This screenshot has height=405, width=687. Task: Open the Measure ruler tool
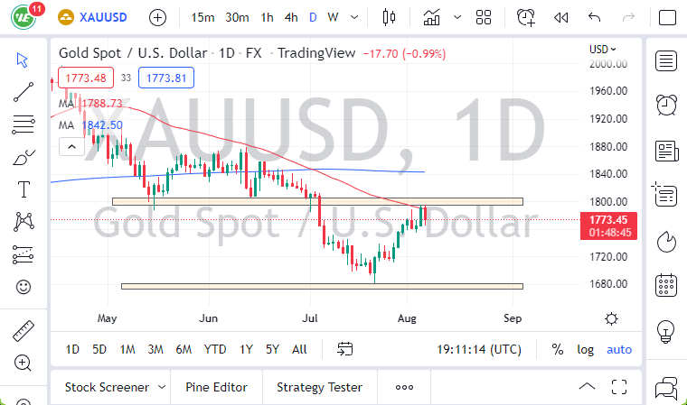[24, 330]
